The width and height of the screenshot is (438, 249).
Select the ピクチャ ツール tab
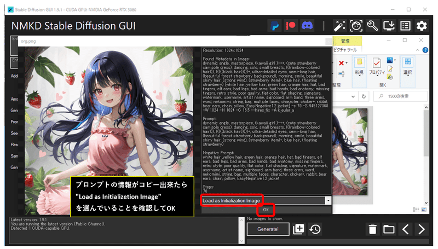click(x=345, y=50)
